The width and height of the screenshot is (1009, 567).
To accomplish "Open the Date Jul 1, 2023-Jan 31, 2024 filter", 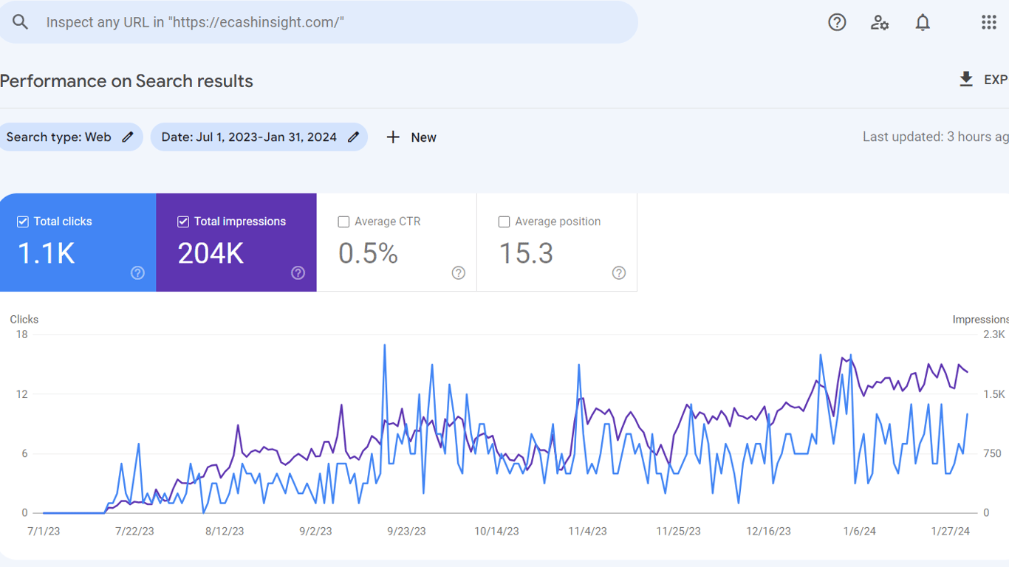I will point(259,137).
